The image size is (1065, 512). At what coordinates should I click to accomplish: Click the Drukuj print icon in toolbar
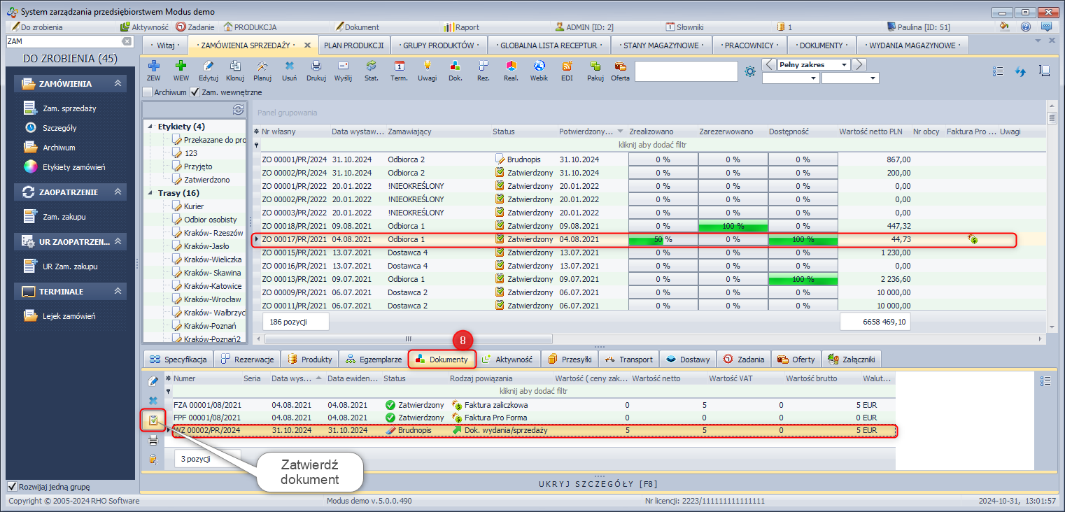[316, 66]
